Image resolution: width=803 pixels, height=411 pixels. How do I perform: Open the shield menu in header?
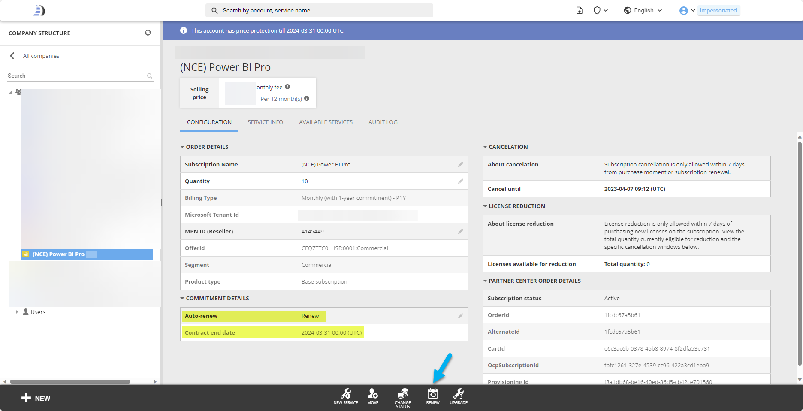pos(601,10)
